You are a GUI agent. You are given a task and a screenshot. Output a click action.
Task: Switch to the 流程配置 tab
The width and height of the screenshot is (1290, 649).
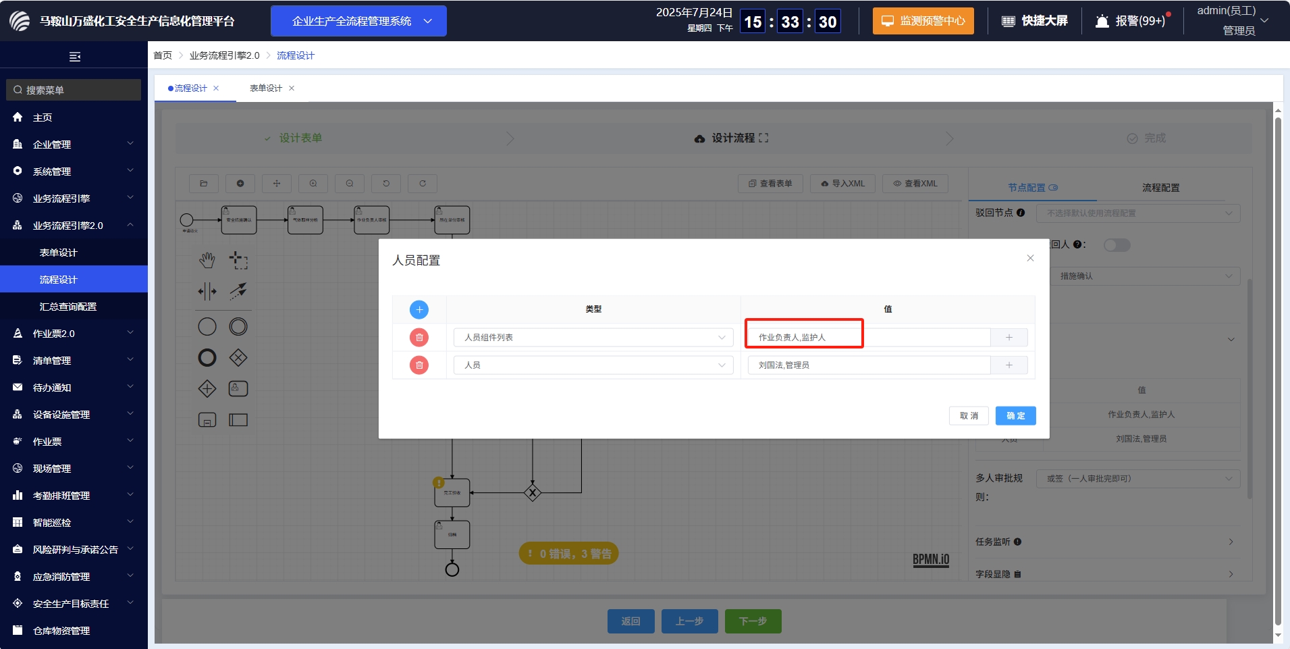tap(1160, 188)
